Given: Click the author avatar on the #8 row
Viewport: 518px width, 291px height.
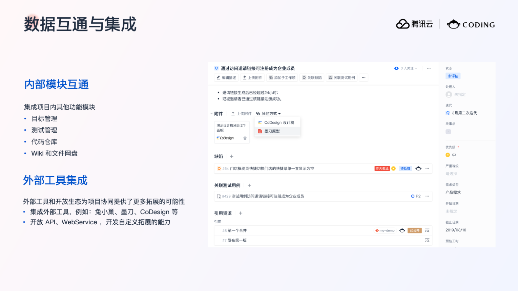Looking at the screenshot, I should tap(402, 231).
